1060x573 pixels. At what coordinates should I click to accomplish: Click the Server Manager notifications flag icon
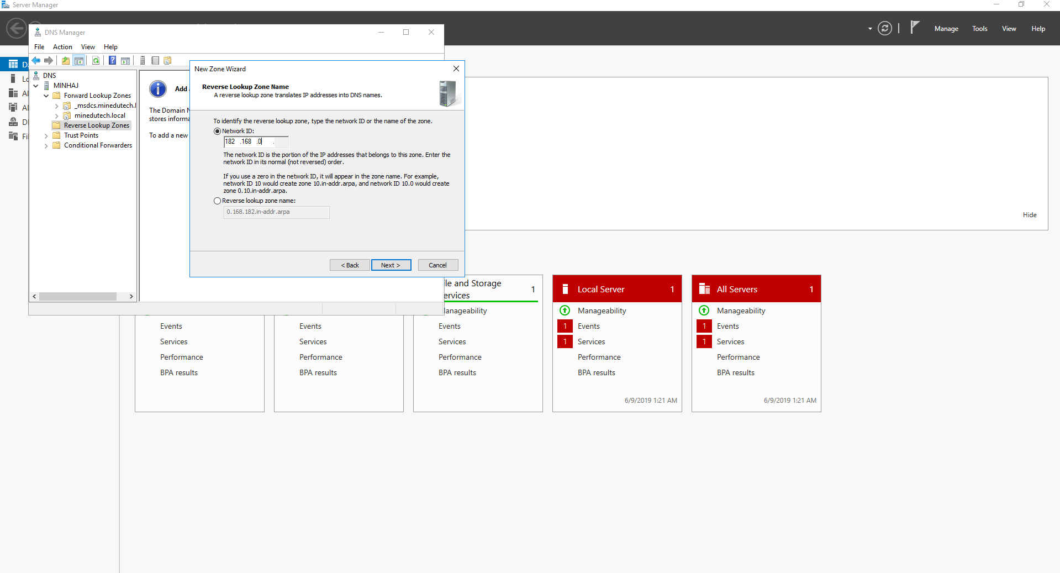(x=915, y=27)
